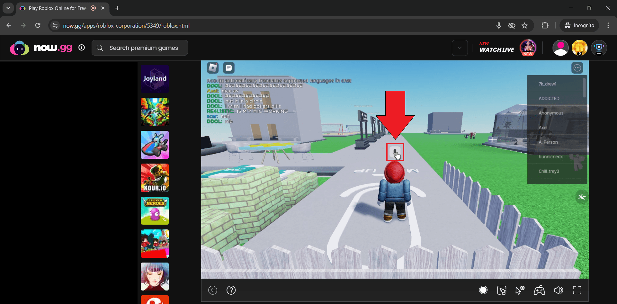This screenshot has width=617, height=304.
Task: Open the anime girl game thumbnail
Action: 155,277
